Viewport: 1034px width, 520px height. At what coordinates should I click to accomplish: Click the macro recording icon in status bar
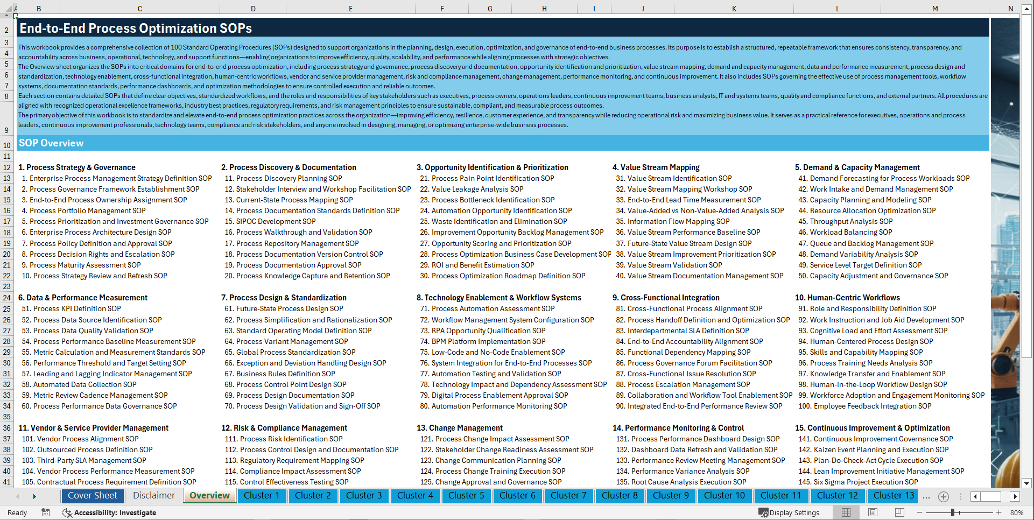pos(46,512)
